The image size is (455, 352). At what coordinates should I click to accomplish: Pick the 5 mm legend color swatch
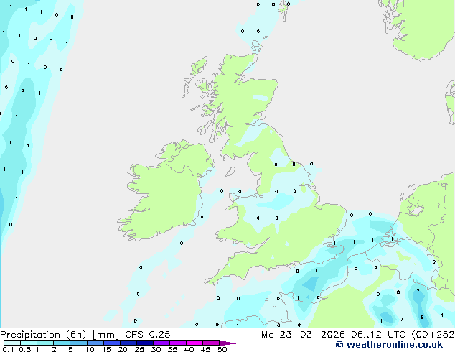click(x=78, y=343)
